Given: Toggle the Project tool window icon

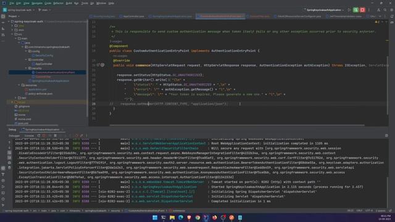Looking at the screenshot, I should [3, 17].
